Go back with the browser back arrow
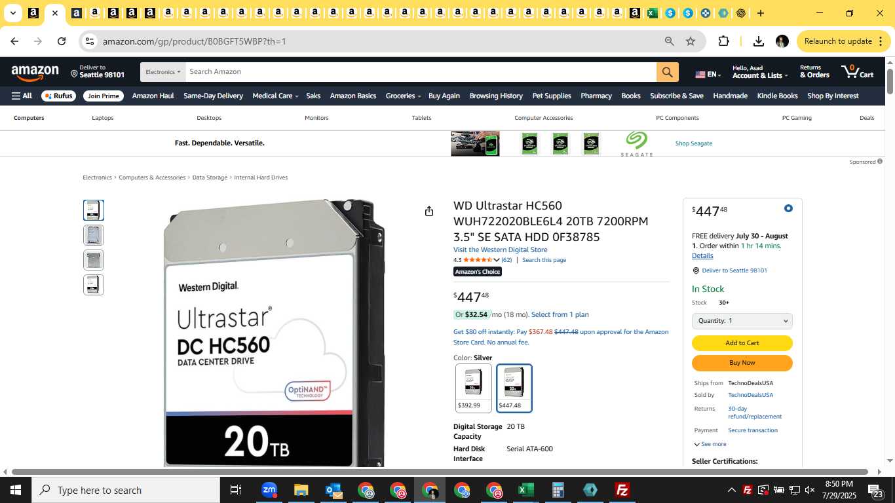895x503 pixels. [x=14, y=41]
